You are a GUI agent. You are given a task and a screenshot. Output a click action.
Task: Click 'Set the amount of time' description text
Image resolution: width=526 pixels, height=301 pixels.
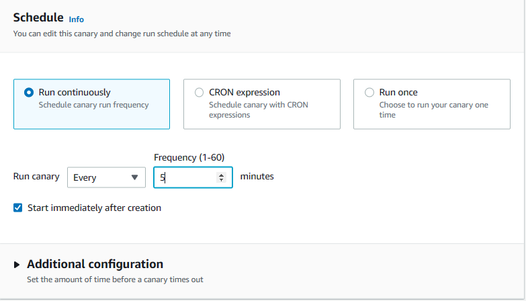click(115, 279)
